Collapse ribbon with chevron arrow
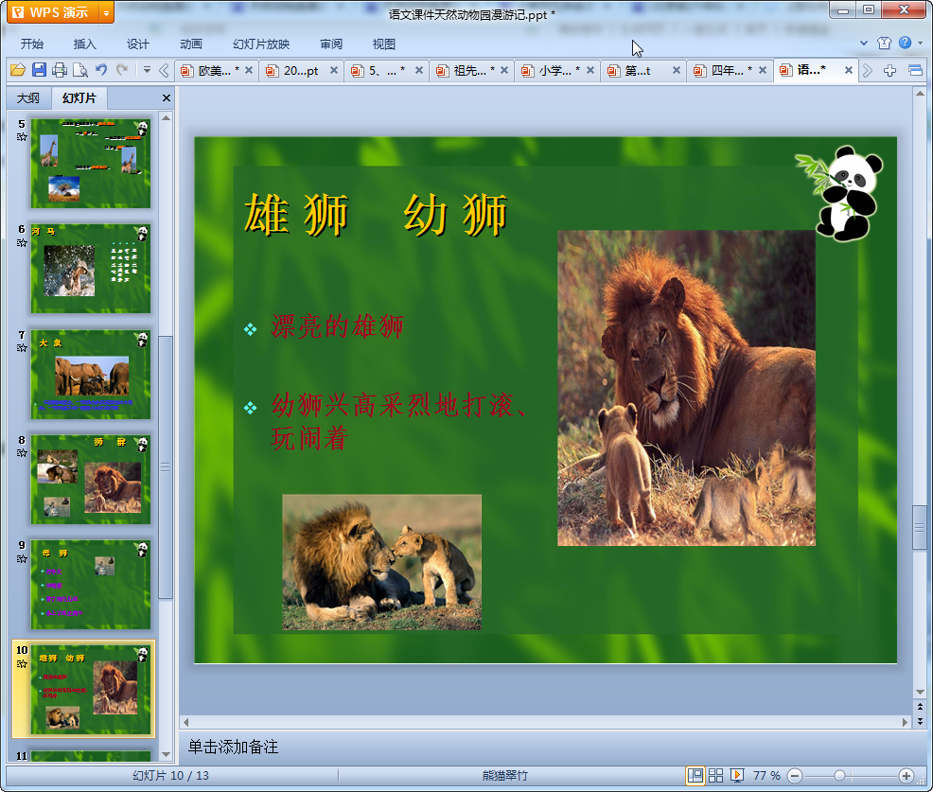Image resolution: width=933 pixels, height=792 pixels. pos(864,43)
